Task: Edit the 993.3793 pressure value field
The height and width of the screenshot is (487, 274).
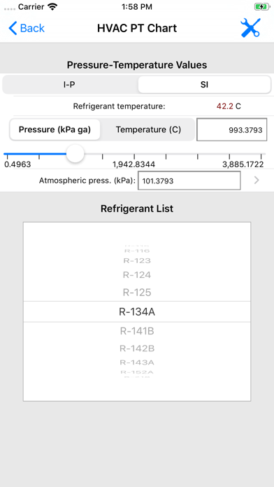Action: click(x=232, y=129)
